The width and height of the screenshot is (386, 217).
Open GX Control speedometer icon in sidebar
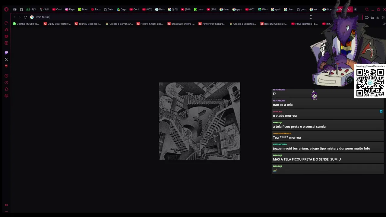(6, 23)
